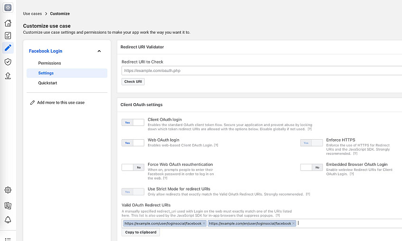This screenshot has width=402, height=241.
Task: Open the home dashboard icon in sidebar
Action: pos(8,23)
